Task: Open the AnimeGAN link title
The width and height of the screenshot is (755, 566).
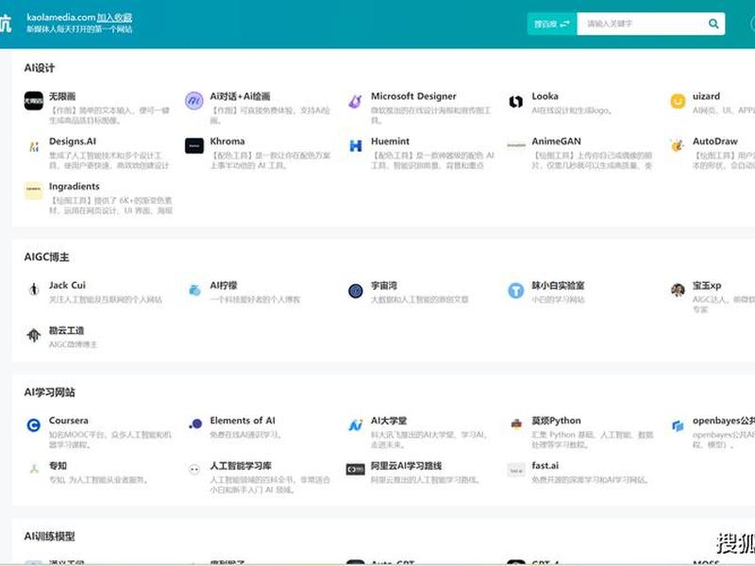Action: pyautogui.click(x=556, y=141)
